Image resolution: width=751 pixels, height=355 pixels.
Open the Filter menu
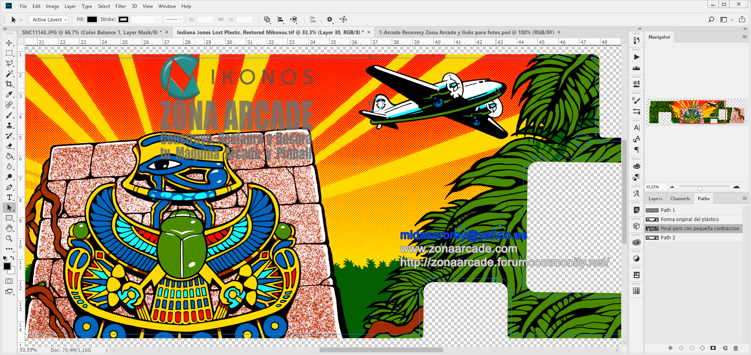[x=121, y=6]
